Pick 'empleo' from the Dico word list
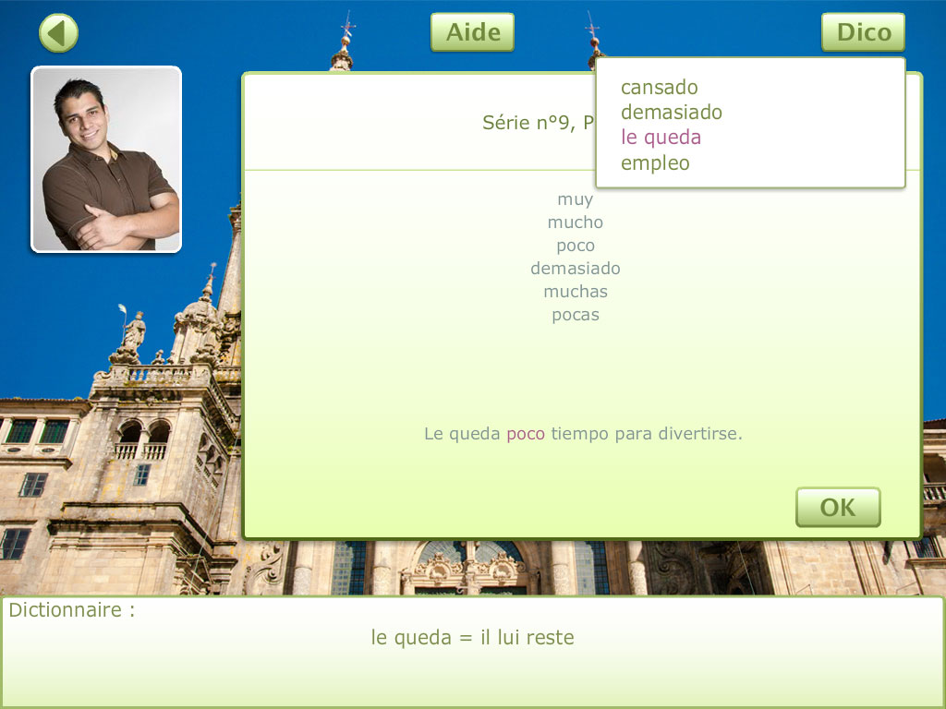 click(x=655, y=163)
